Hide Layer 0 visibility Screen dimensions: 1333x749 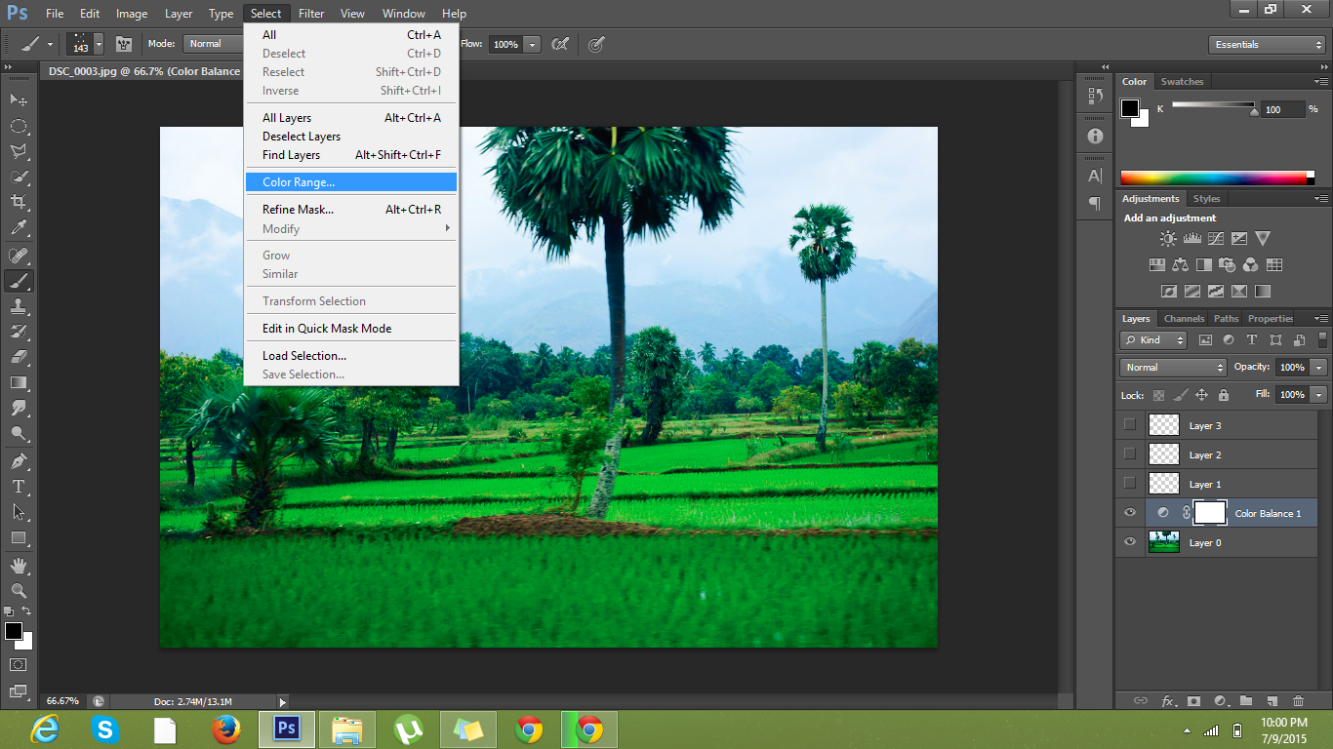(1130, 541)
